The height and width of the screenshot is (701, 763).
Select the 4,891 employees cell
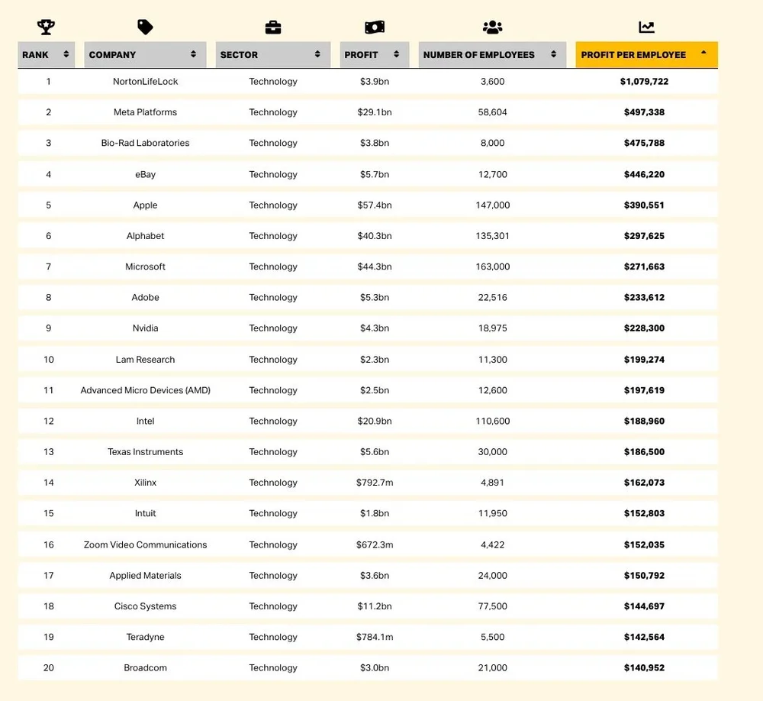[x=492, y=483]
